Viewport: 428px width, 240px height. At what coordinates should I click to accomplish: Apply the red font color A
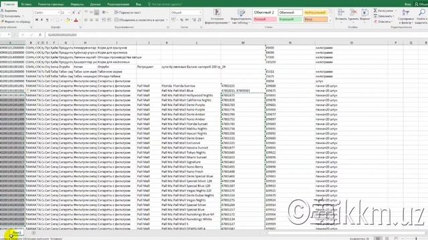point(76,20)
